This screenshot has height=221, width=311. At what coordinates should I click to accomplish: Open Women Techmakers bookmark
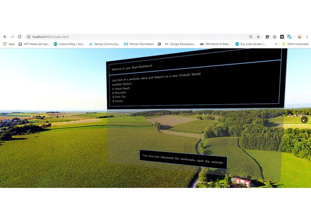(x=139, y=44)
